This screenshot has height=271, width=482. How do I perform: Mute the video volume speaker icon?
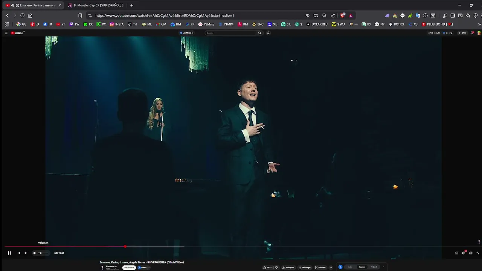pyautogui.click(x=34, y=253)
